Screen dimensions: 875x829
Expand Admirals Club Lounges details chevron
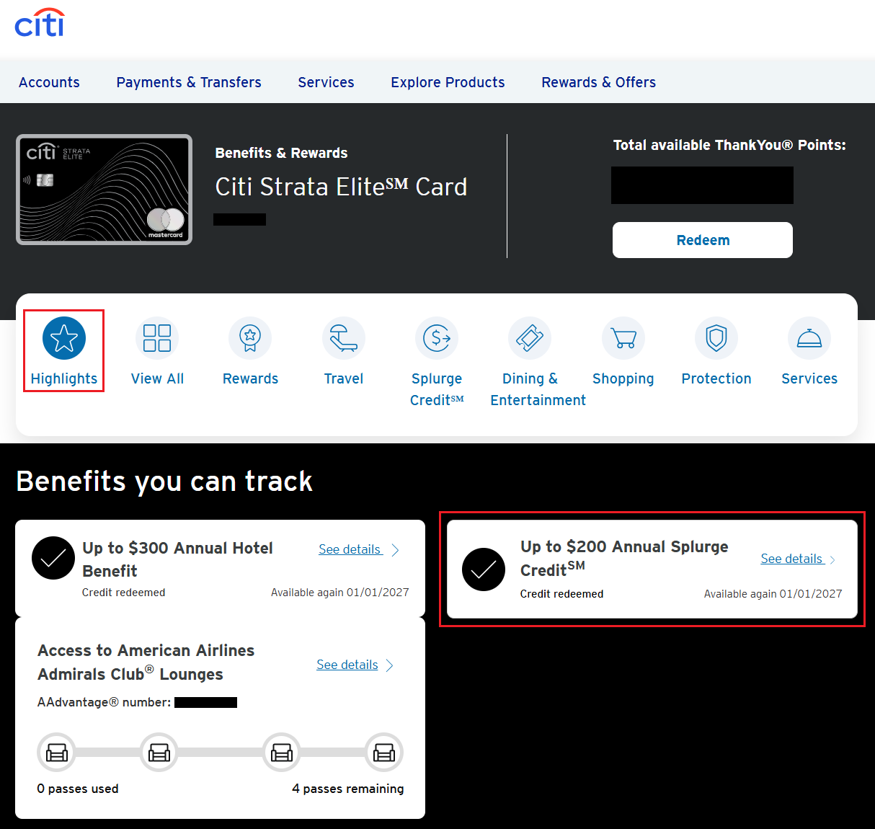tap(390, 665)
